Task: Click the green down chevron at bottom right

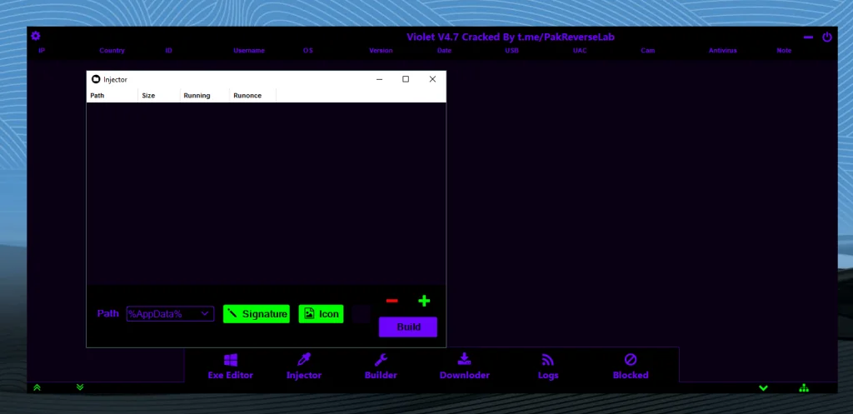Action: (x=763, y=388)
